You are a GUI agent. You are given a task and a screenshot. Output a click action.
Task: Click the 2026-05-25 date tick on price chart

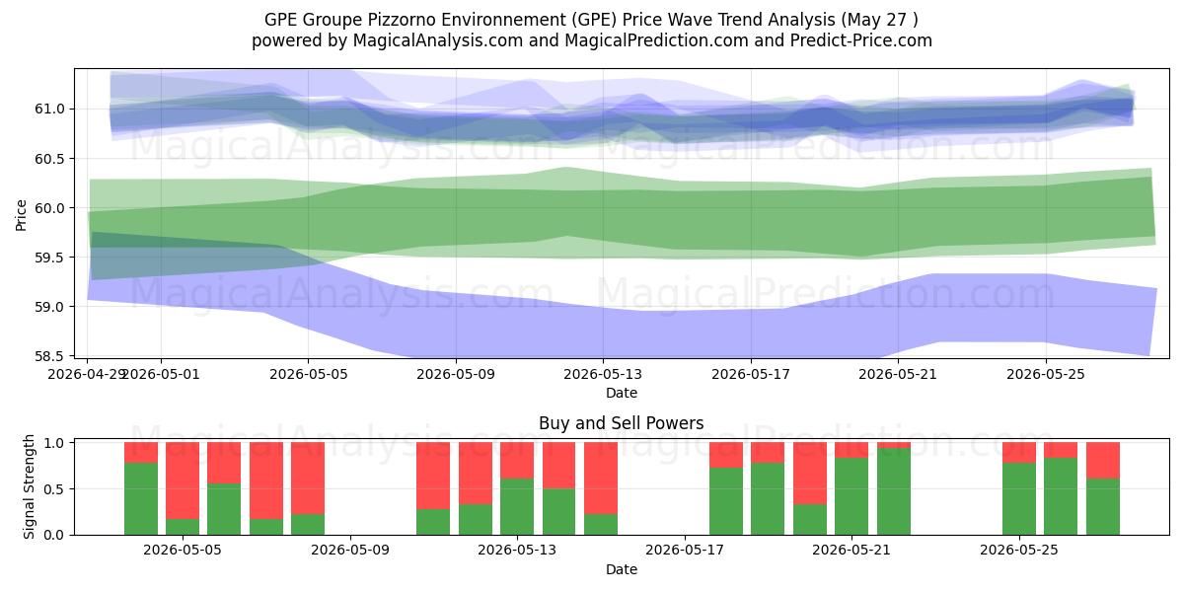tap(1046, 374)
